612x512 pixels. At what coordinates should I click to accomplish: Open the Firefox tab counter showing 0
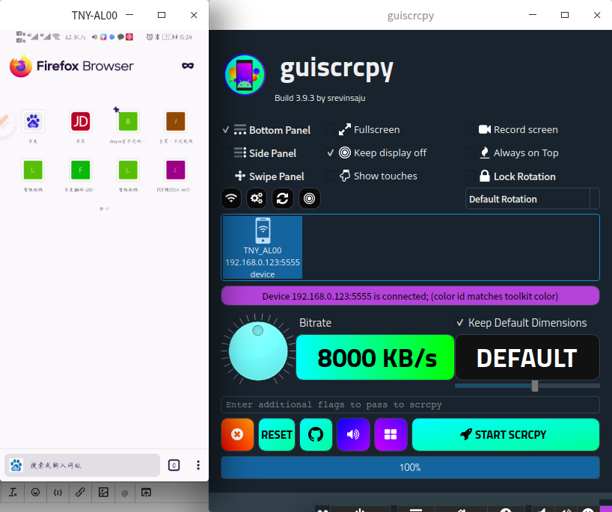pos(174,465)
